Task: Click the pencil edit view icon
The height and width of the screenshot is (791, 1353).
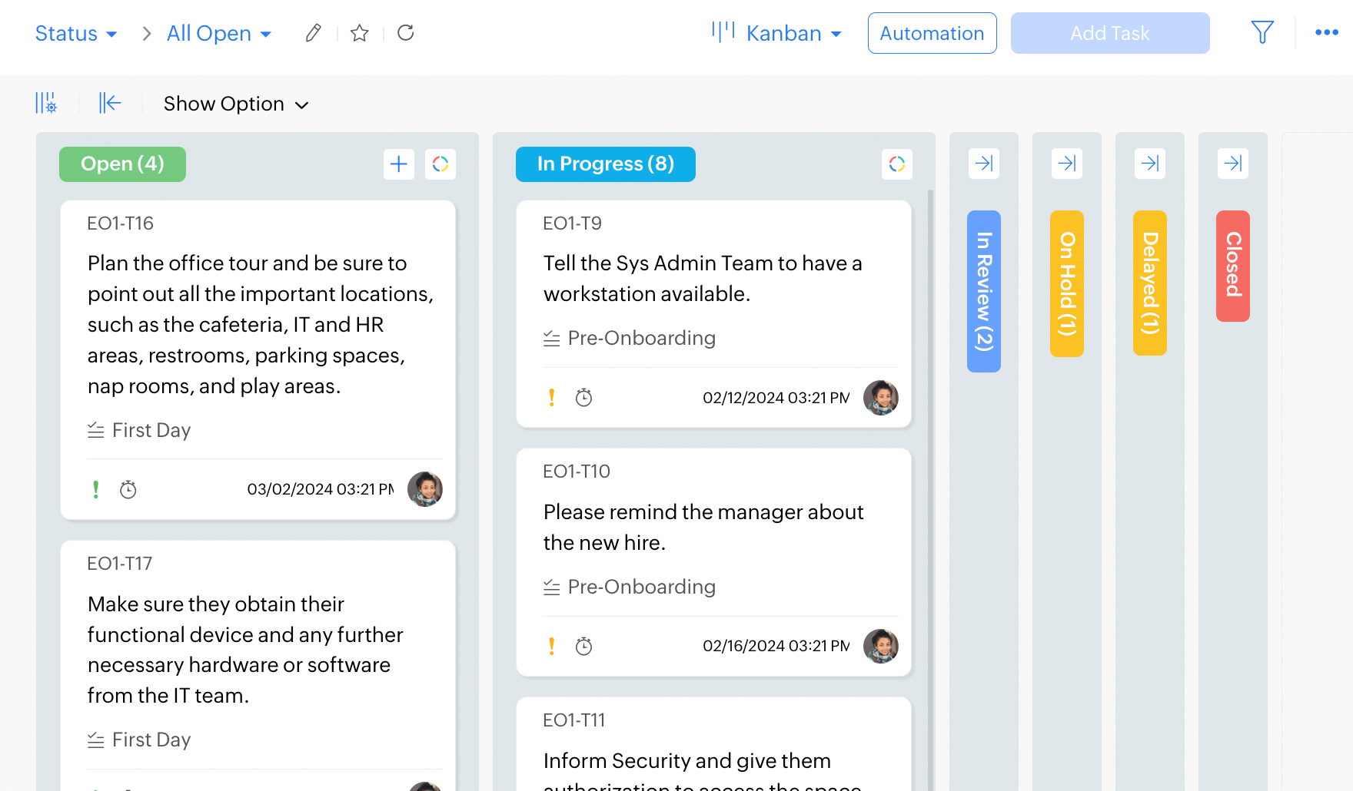Action: coord(313,33)
